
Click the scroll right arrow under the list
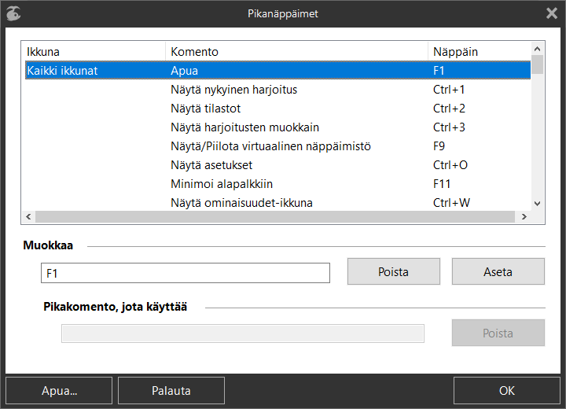[524, 217]
